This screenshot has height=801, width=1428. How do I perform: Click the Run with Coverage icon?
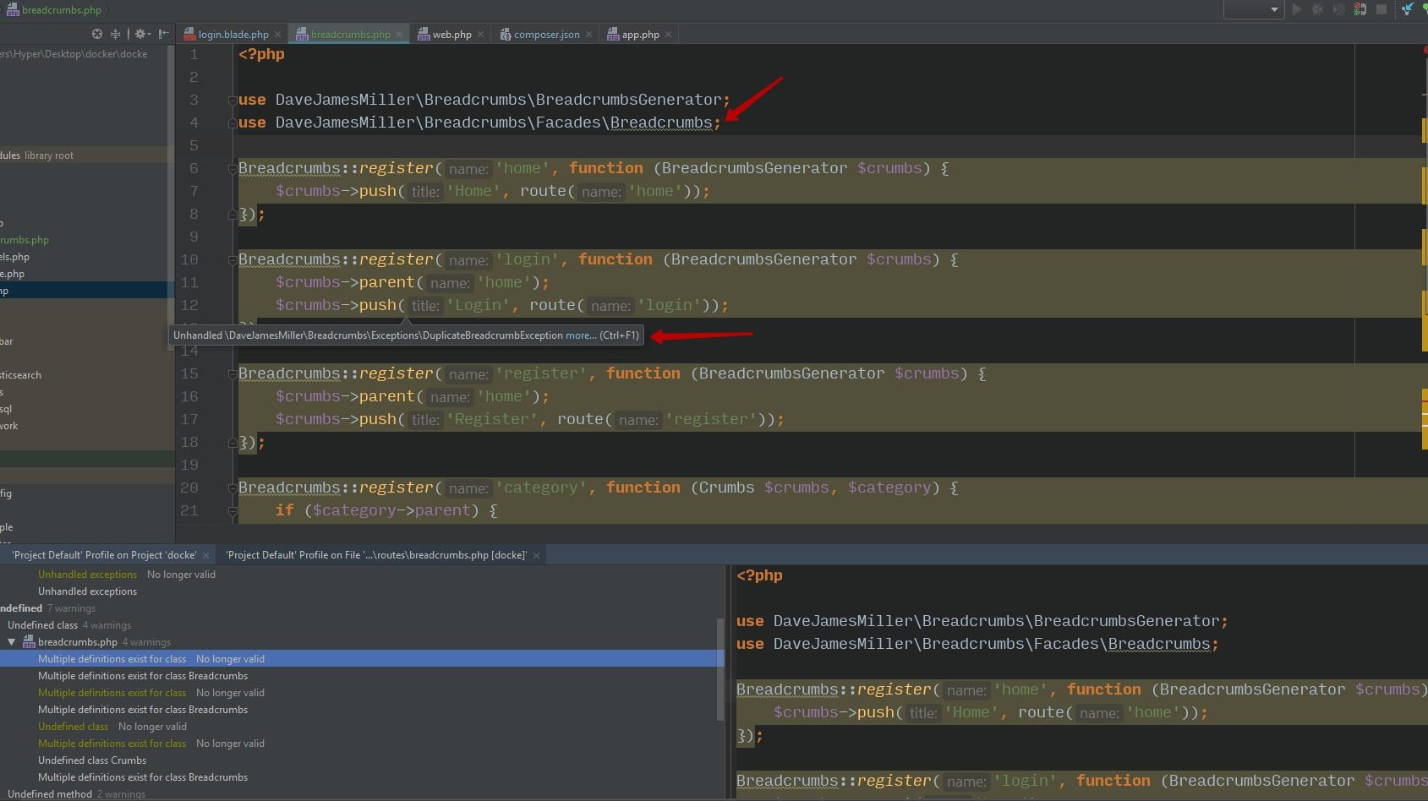click(1338, 9)
